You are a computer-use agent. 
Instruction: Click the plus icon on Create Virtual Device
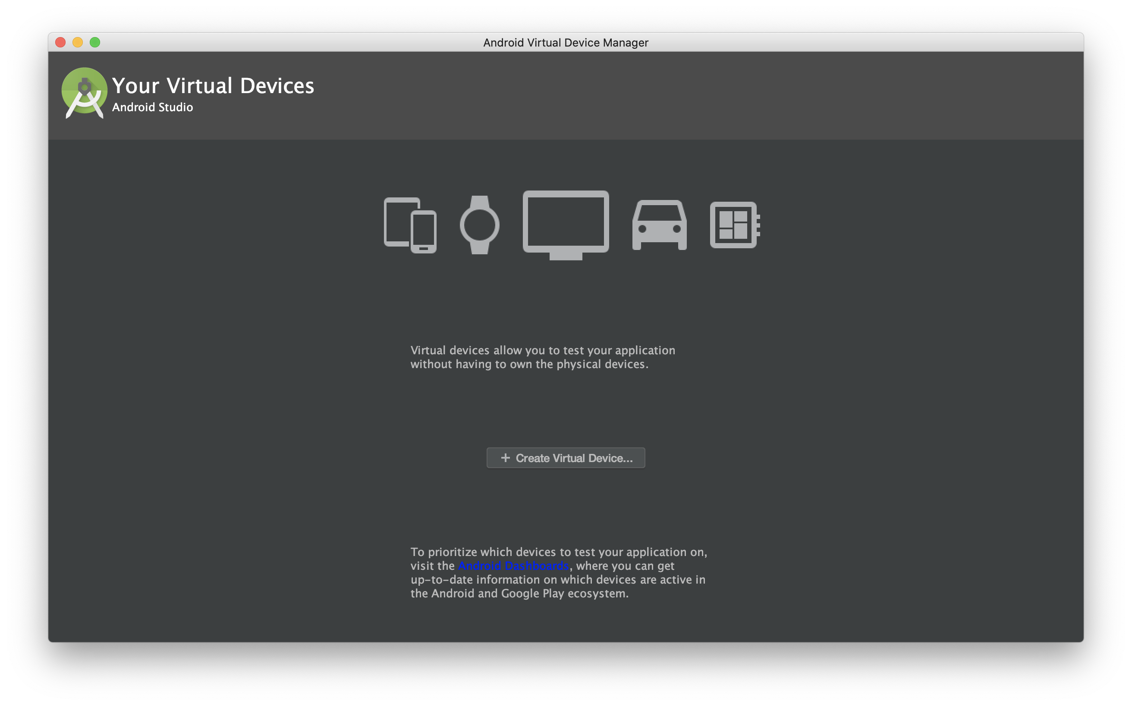(x=505, y=458)
